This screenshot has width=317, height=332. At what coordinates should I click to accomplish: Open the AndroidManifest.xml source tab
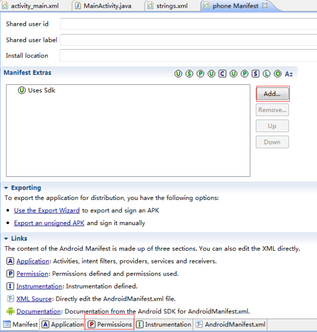point(230,324)
